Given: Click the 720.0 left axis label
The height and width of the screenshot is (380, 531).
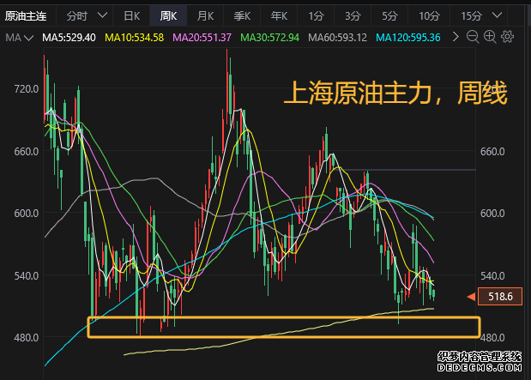Looking at the screenshot, I should point(27,89).
